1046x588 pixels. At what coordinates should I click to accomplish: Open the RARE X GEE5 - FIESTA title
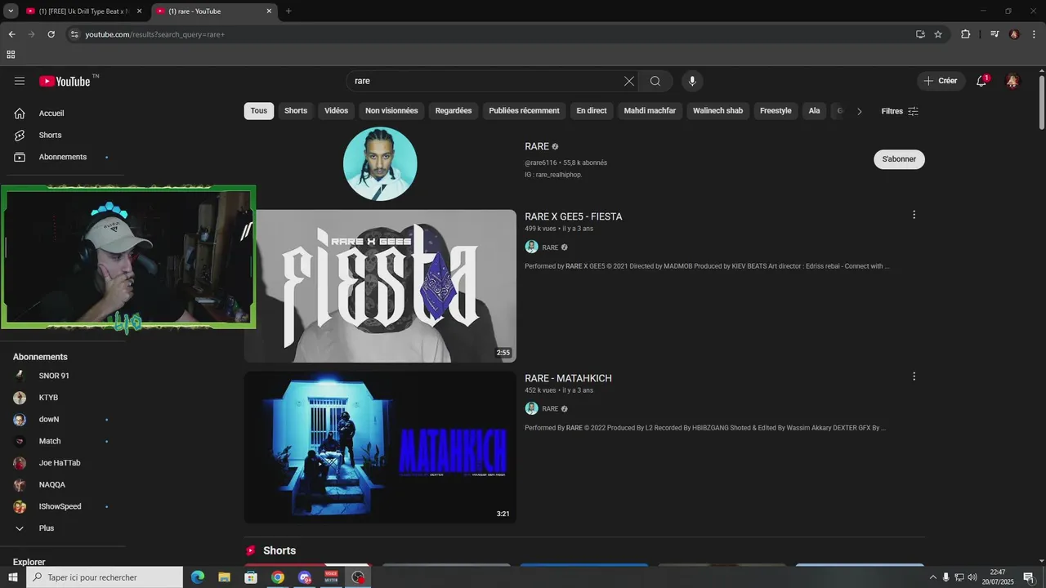coord(574,216)
